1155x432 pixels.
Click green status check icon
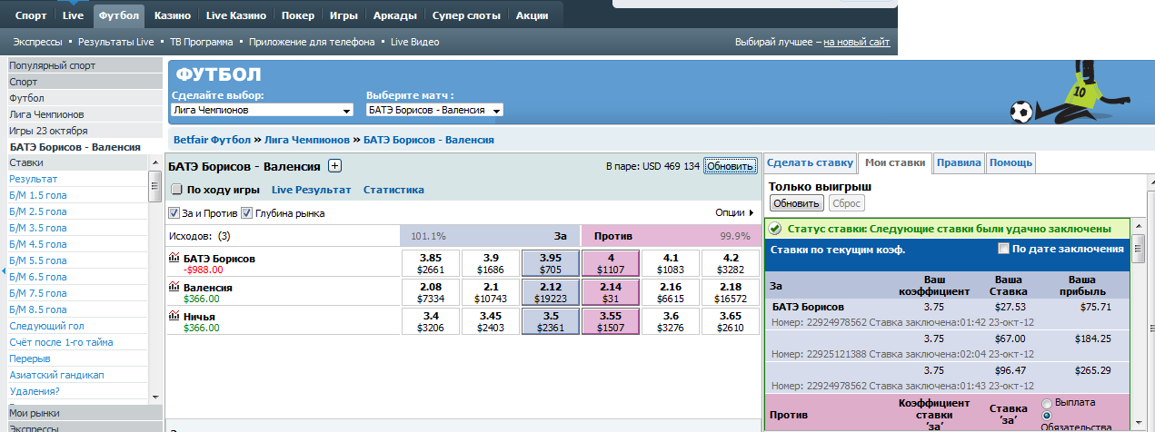coord(775,229)
